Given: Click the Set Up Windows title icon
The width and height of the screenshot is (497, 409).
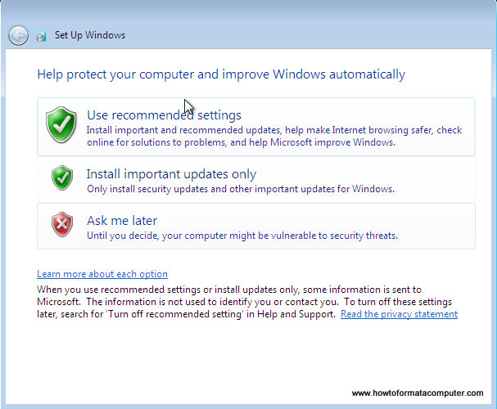Looking at the screenshot, I should coord(42,36).
